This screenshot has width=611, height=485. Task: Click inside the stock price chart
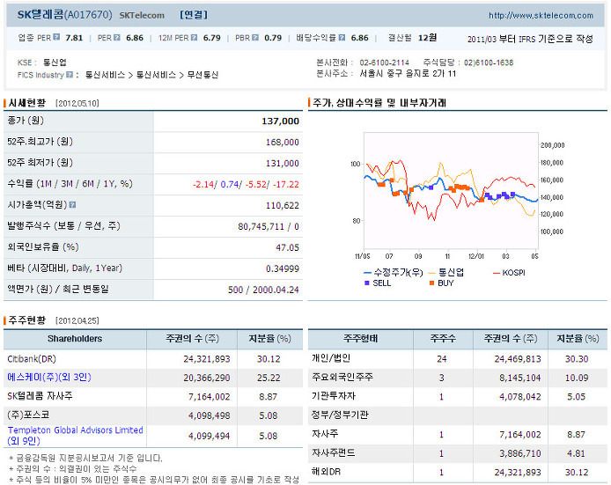pyautogui.click(x=451, y=191)
